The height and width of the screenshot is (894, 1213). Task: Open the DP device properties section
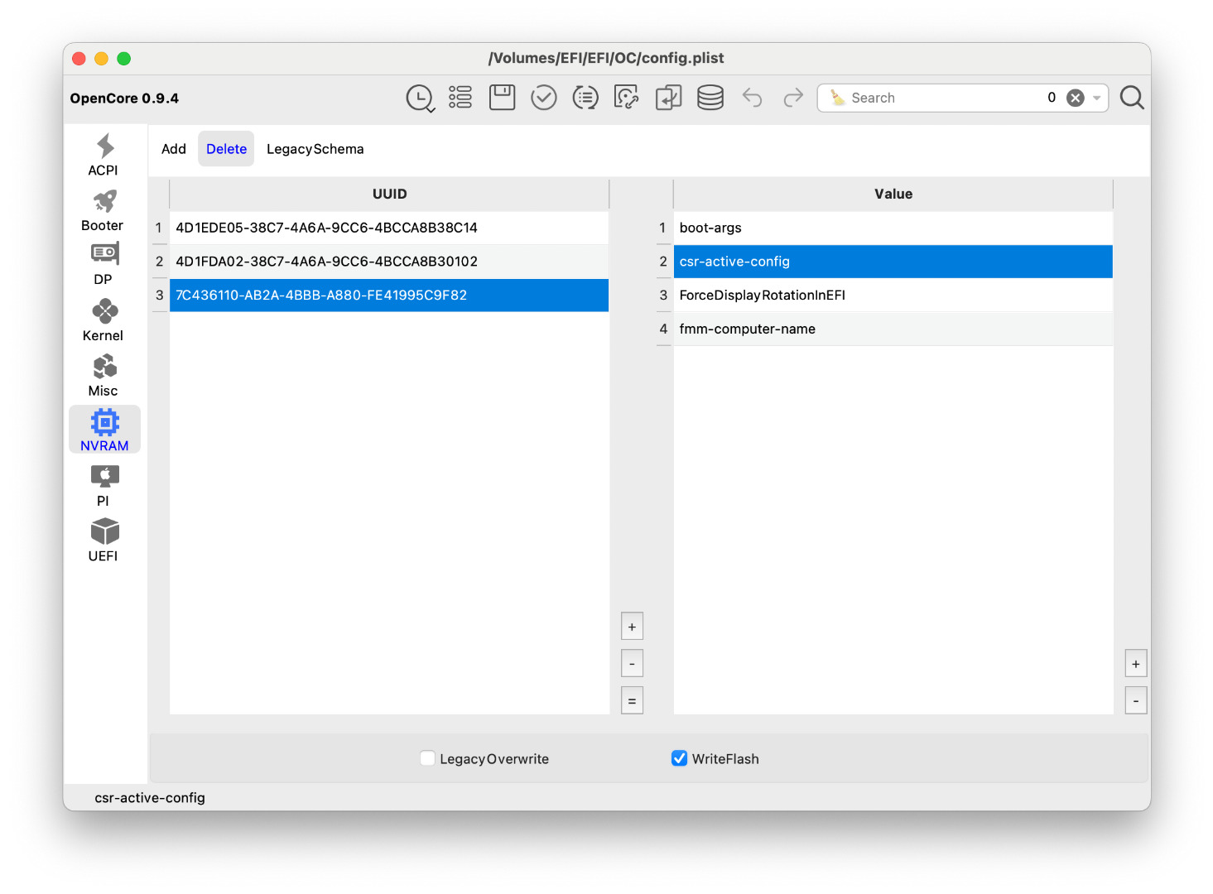click(x=103, y=264)
